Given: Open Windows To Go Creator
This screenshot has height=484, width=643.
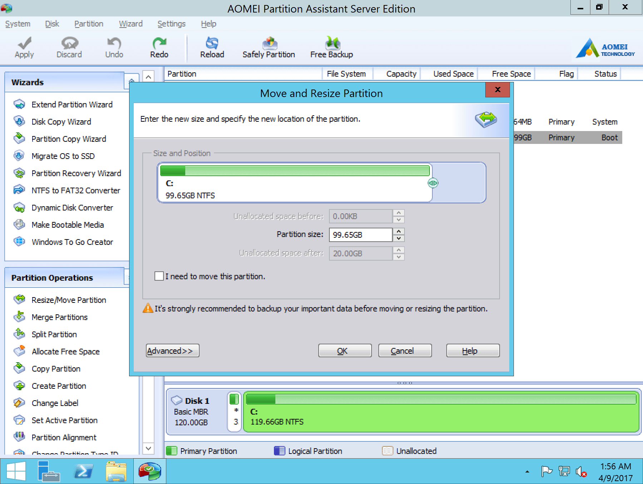Looking at the screenshot, I should pyautogui.click(x=64, y=242).
